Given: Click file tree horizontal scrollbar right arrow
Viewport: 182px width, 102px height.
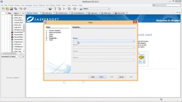Looking at the screenshot, I should (x=22, y=53).
